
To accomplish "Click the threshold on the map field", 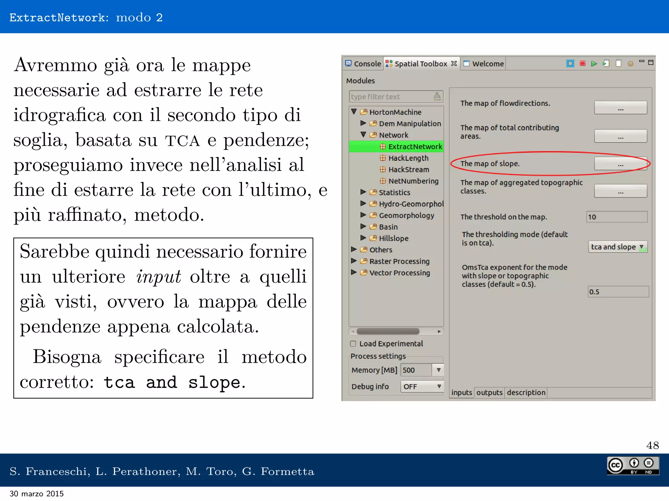I will pos(617,217).
